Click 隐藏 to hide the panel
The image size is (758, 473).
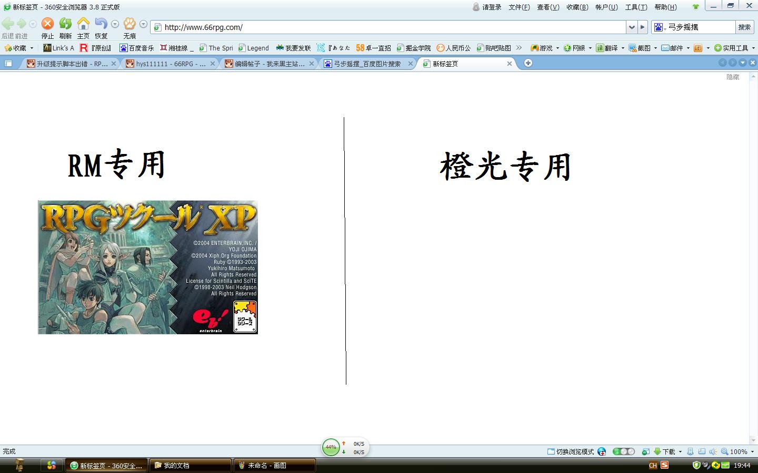pyautogui.click(x=733, y=77)
